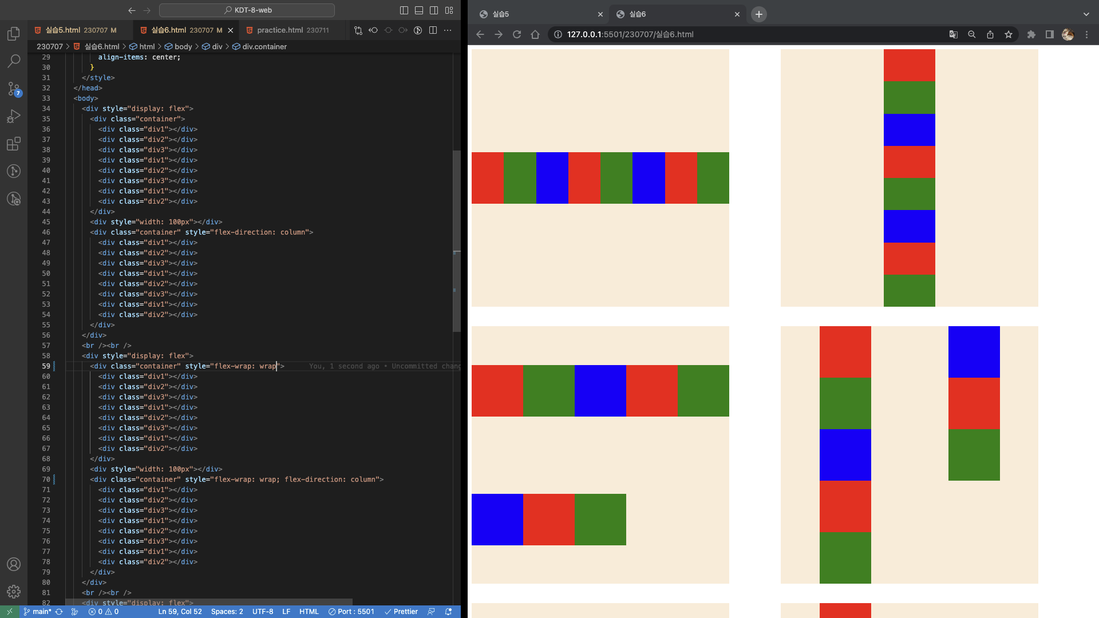
Task: View site information icon before the URL
Action: click(x=558, y=34)
